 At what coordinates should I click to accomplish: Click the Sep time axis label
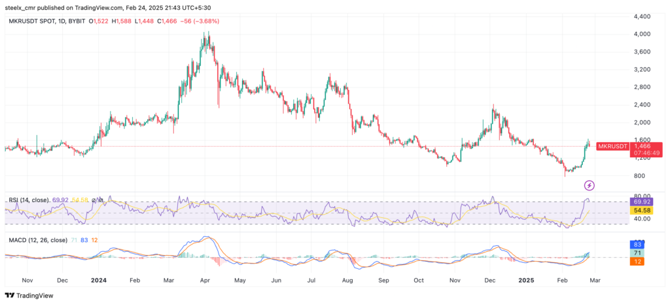[x=383, y=281]
